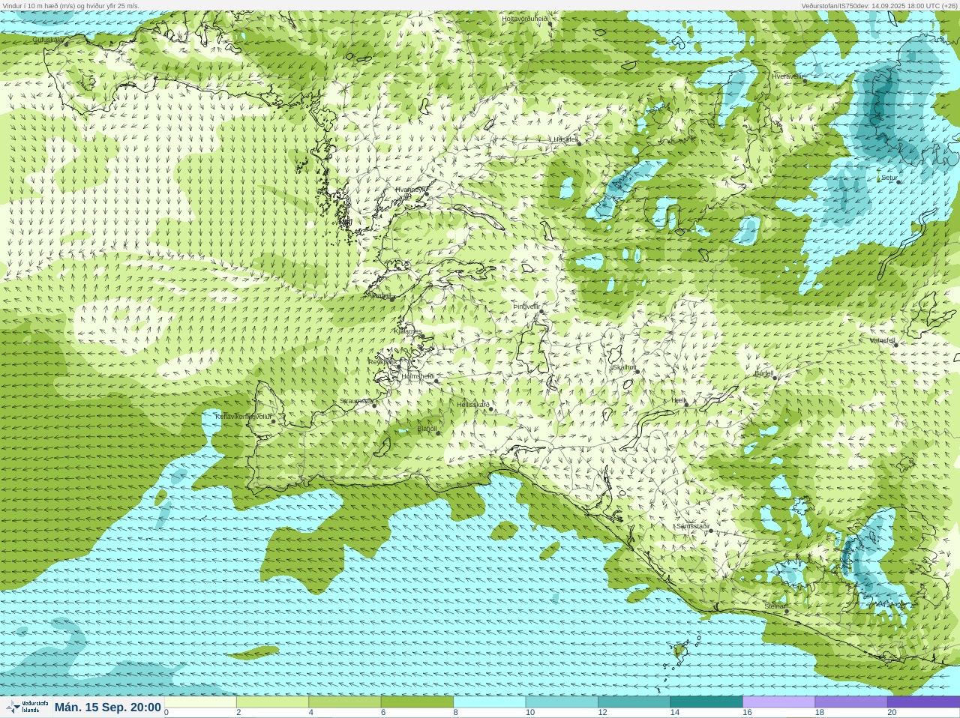960x718 pixels.
Task: Click the legend scale value 20
Action: [892, 712]
